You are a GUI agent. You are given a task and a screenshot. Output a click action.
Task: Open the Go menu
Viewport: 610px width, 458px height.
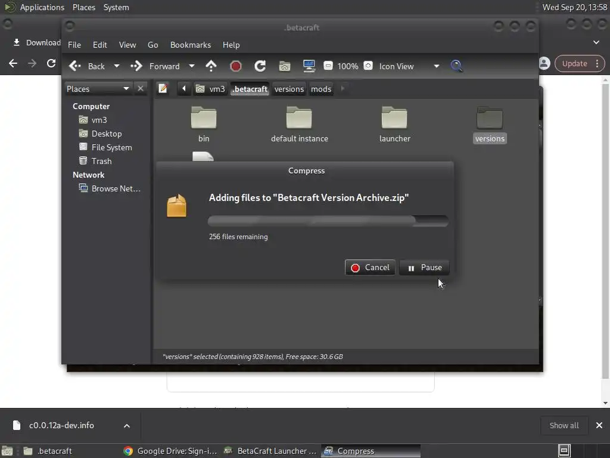tap(153, 45)
